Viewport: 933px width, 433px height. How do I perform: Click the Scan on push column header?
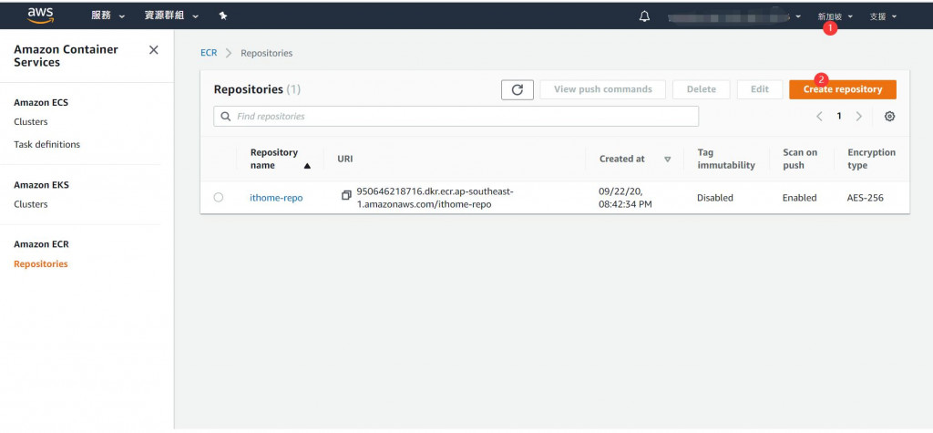click(800, 159)
